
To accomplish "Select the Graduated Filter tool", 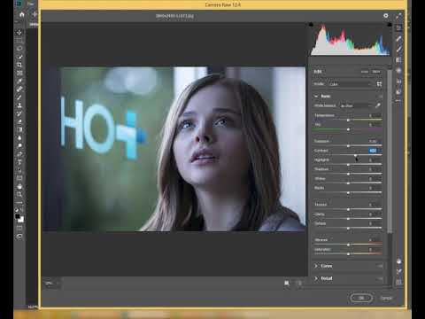I will [x=398, y=60].
